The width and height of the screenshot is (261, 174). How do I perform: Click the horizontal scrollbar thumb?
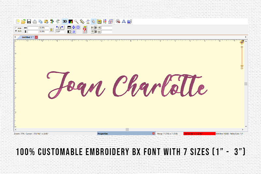click(127, 130)
